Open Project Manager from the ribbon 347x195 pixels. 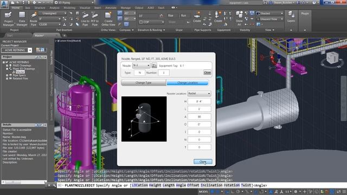tap(9, 18)
